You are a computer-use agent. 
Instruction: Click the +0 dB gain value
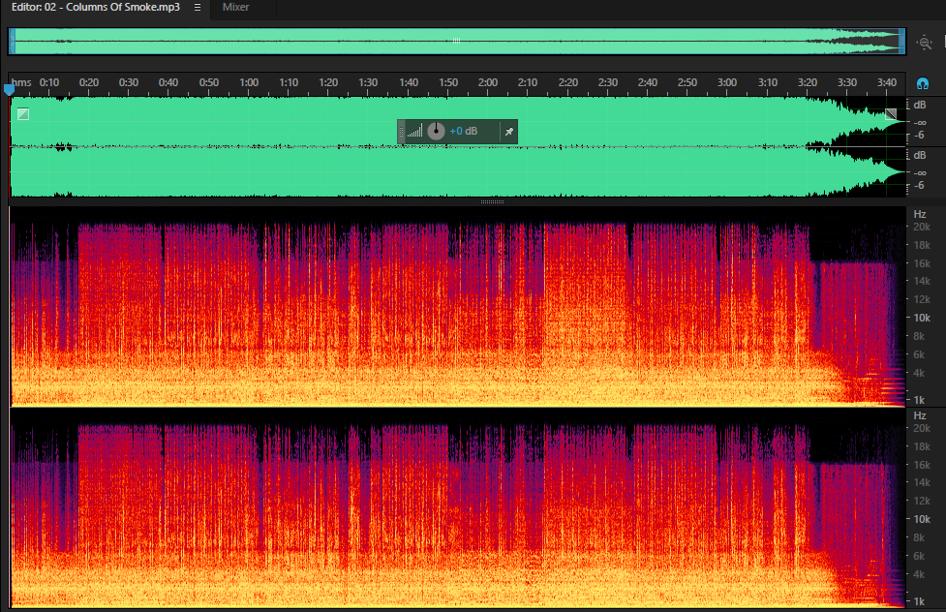coord(464,131)
